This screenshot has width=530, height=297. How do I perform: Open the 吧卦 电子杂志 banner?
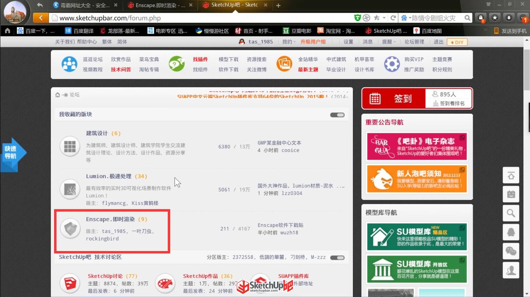(417, 146)
